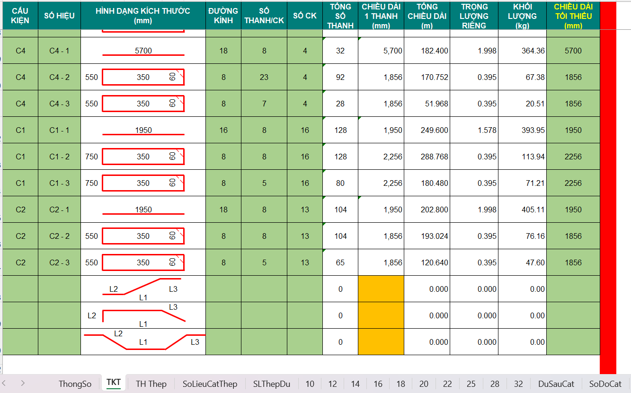Switch to sheet tab 18
The height and width of the screenshot is (393, 631).
400,384
